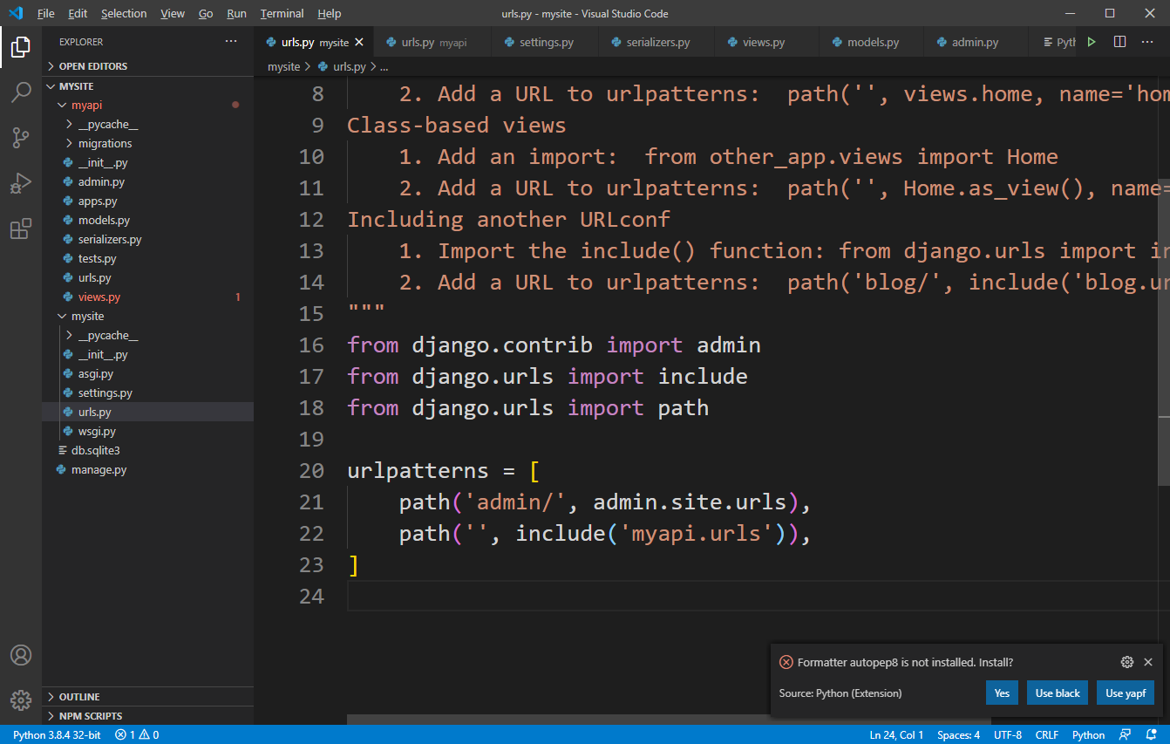This screenshot has width=1170, height=744.
Task: Open the File menu
Action: click(x=45, y=13)
